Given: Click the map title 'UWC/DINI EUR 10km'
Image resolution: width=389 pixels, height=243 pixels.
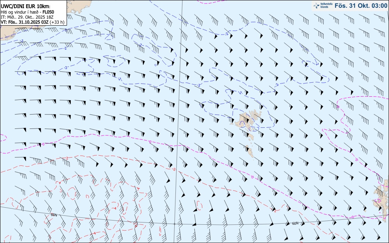Looking at the screenshot, I should coord(25,7).
